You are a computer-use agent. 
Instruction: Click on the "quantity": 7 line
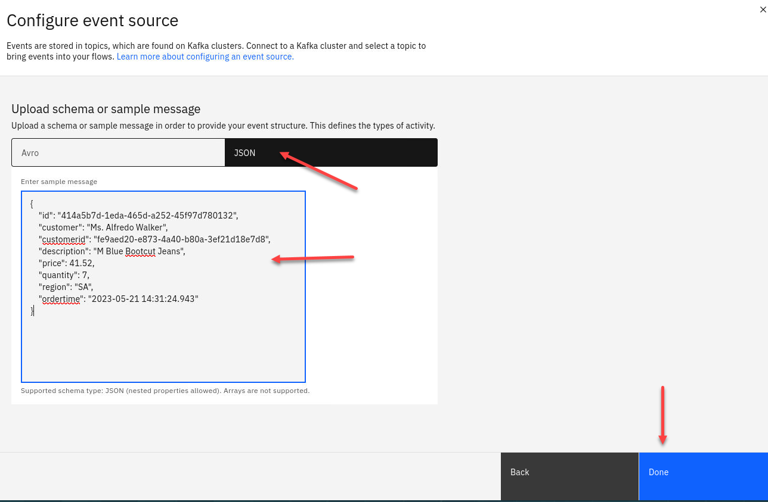coord(64,275)
